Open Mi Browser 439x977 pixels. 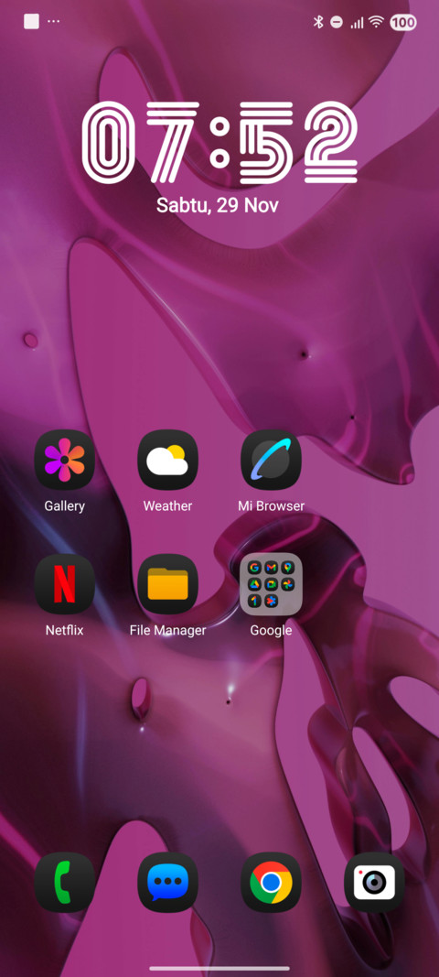(x=271, y=460)
